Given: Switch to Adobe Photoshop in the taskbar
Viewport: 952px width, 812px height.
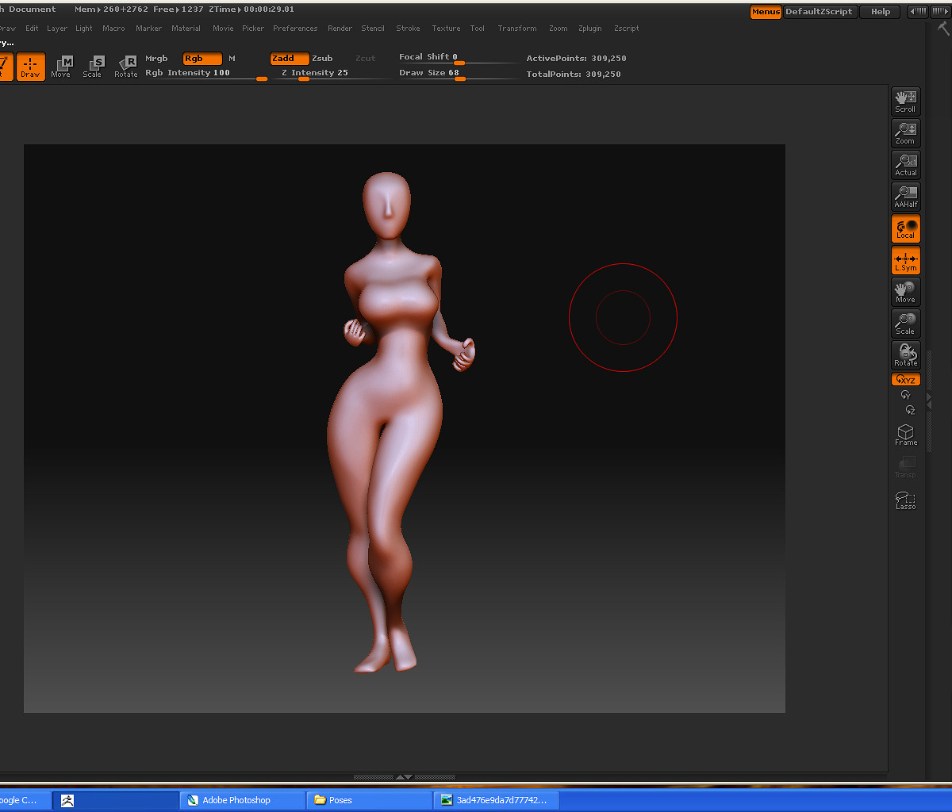Looking at the screenshot, I should click(x=243, y=800).
